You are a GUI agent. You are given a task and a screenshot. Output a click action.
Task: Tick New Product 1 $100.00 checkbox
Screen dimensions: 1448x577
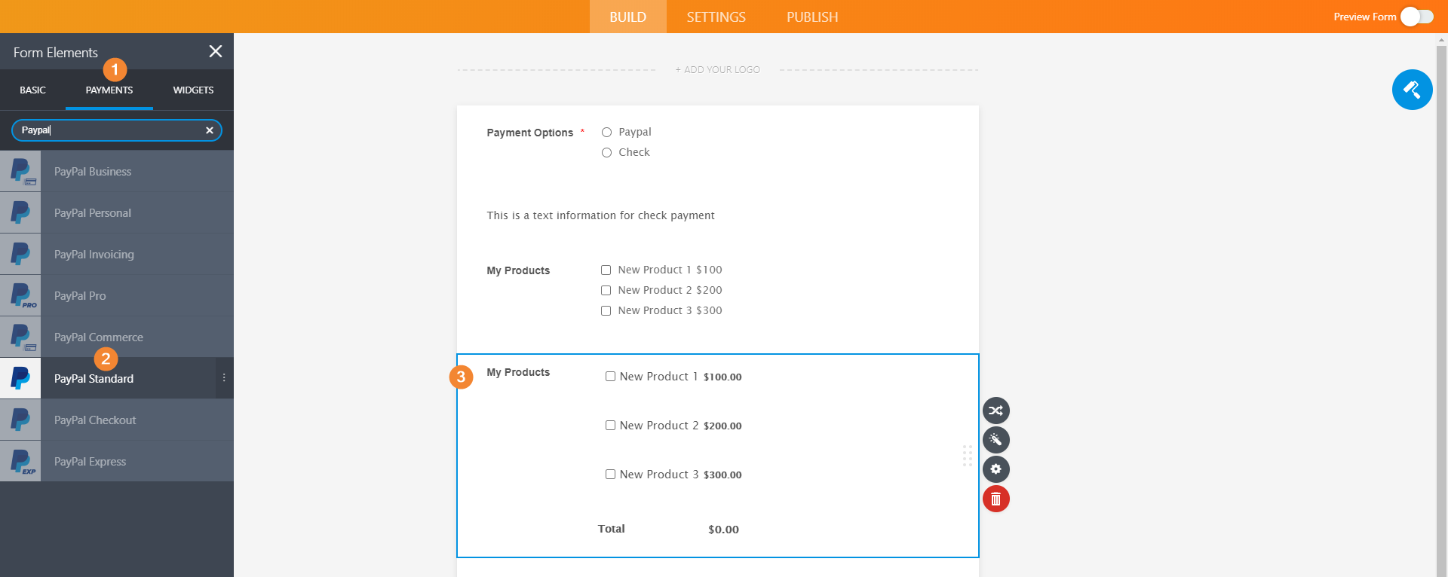coord(610,377)
